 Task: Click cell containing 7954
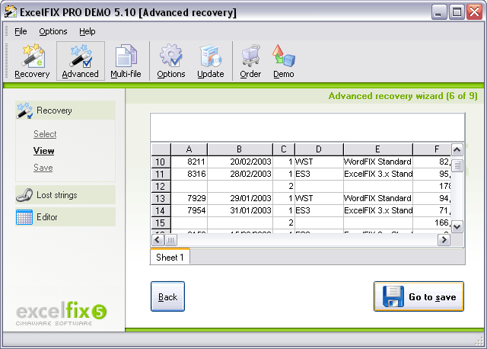coord(189,210)
